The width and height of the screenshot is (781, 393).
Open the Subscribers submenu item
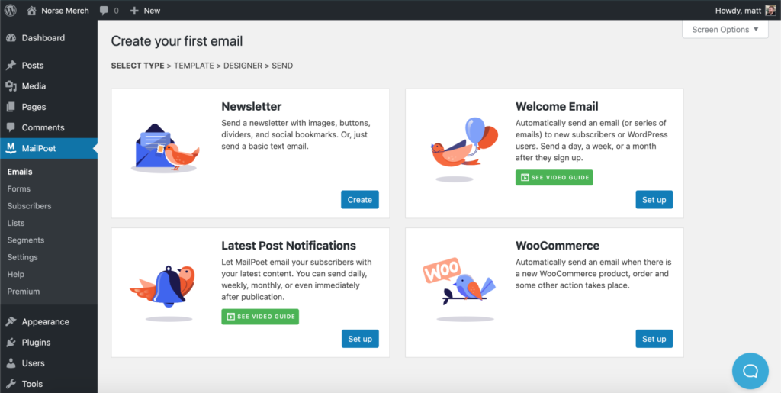tap(30, 206)
